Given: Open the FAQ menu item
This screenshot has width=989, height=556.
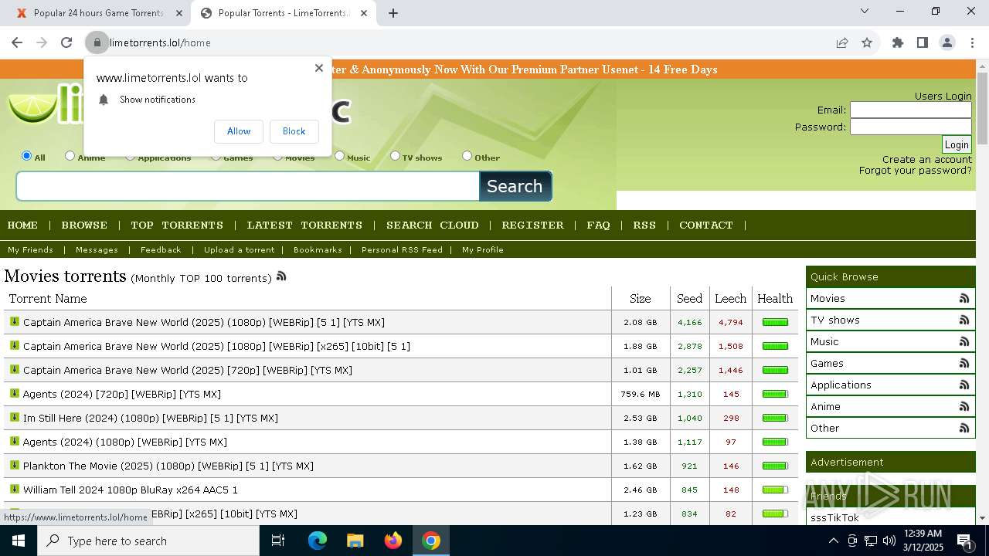Looking at the screenshot, I should pyautogui.click(x=598, y=225).
